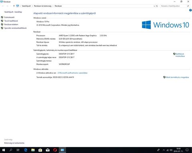Close the Rendszer window

point(188,2)
